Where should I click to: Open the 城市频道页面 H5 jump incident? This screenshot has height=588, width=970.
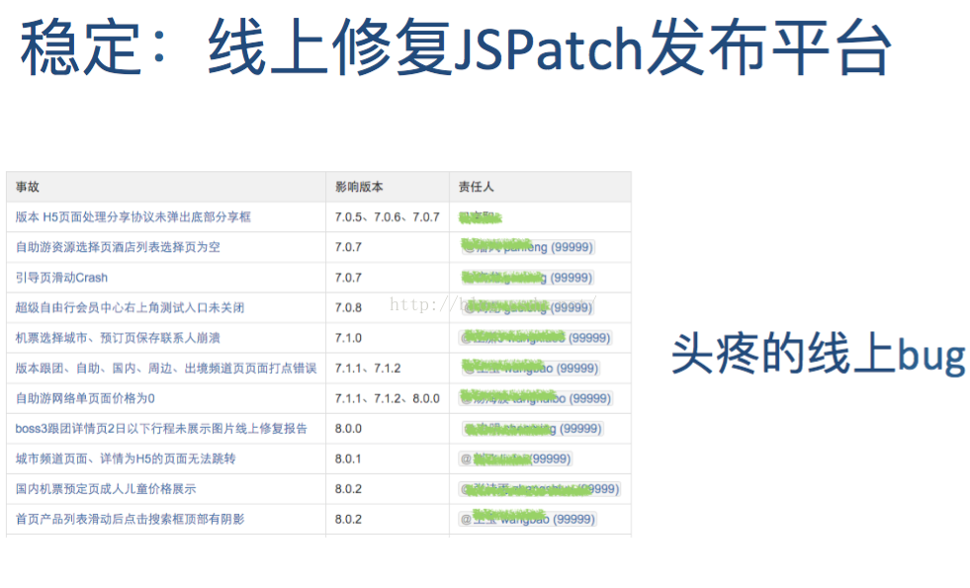click(126, 459)
